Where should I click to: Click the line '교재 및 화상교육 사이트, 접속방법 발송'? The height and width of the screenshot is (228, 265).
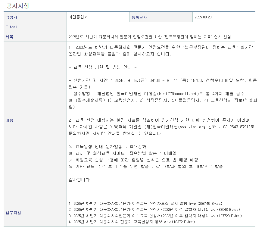click(123, 153)
